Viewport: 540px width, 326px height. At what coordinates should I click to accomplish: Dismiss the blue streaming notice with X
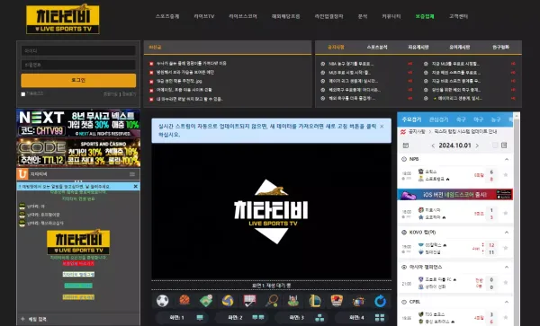click(382, 127)
